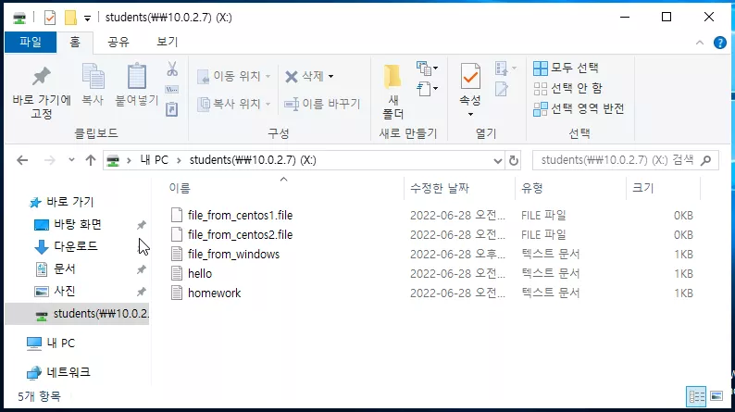Click the Properties icon in title bar quick access

pyautogui.click(x=50, y=18)
